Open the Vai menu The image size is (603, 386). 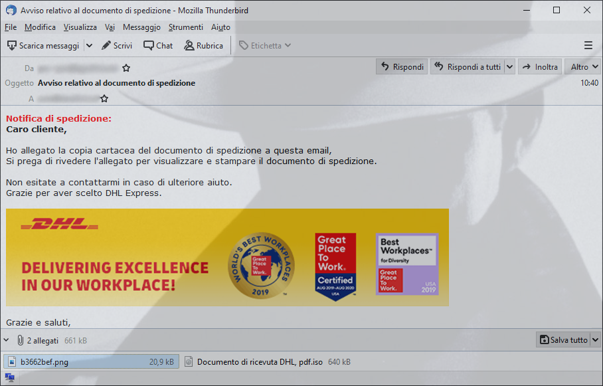(110, 27)
